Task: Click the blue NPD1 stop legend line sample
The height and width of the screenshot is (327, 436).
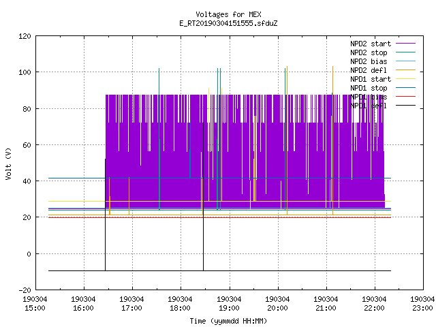Action: (405, 88)
